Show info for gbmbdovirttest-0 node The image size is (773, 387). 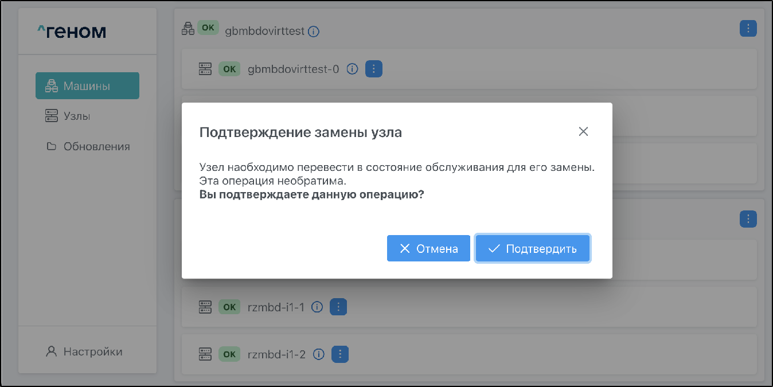coord(353,69)
